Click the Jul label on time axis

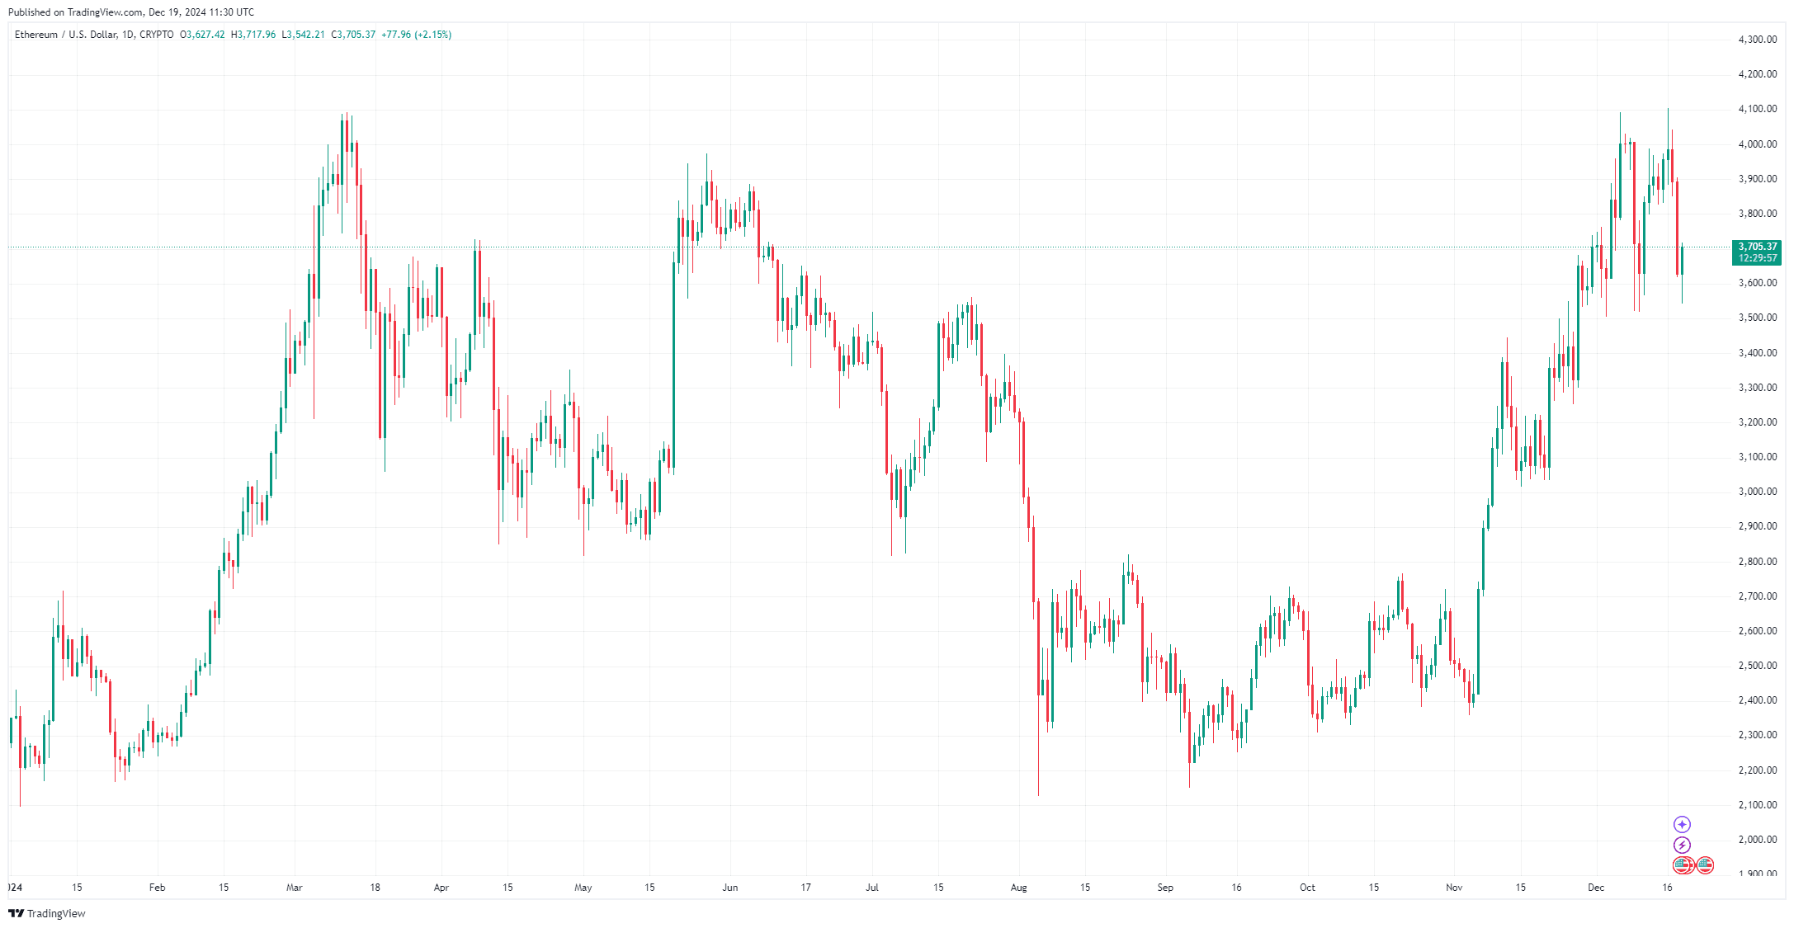click(872, 888)
